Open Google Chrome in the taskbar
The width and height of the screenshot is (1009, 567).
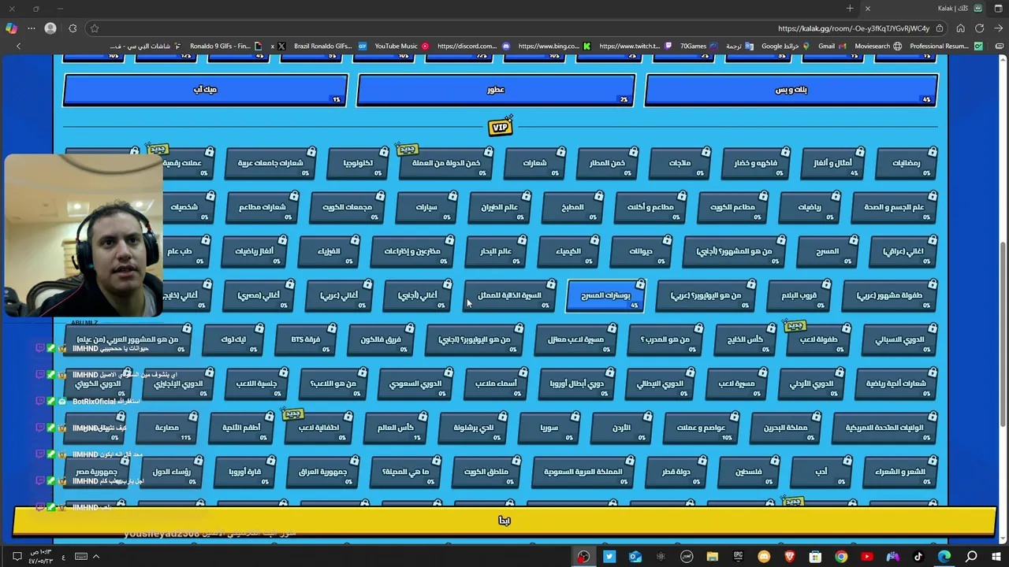(841, 557)
